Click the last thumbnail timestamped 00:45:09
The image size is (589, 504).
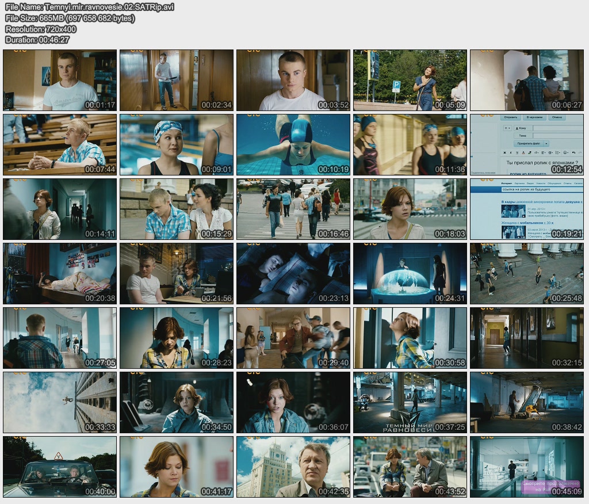tap(527, 467)
